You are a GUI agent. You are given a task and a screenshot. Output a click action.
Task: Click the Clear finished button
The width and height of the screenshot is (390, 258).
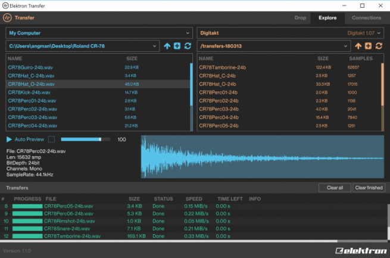click(369, 188)
